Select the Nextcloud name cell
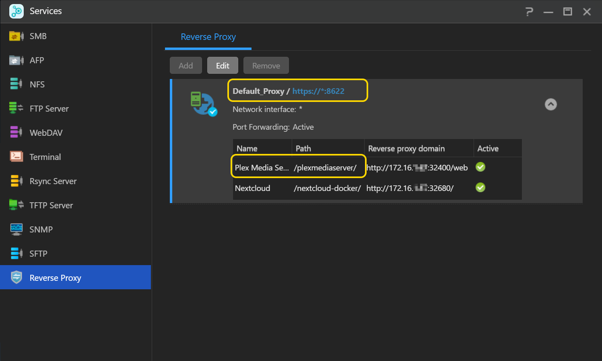 (x=252, y=188)
